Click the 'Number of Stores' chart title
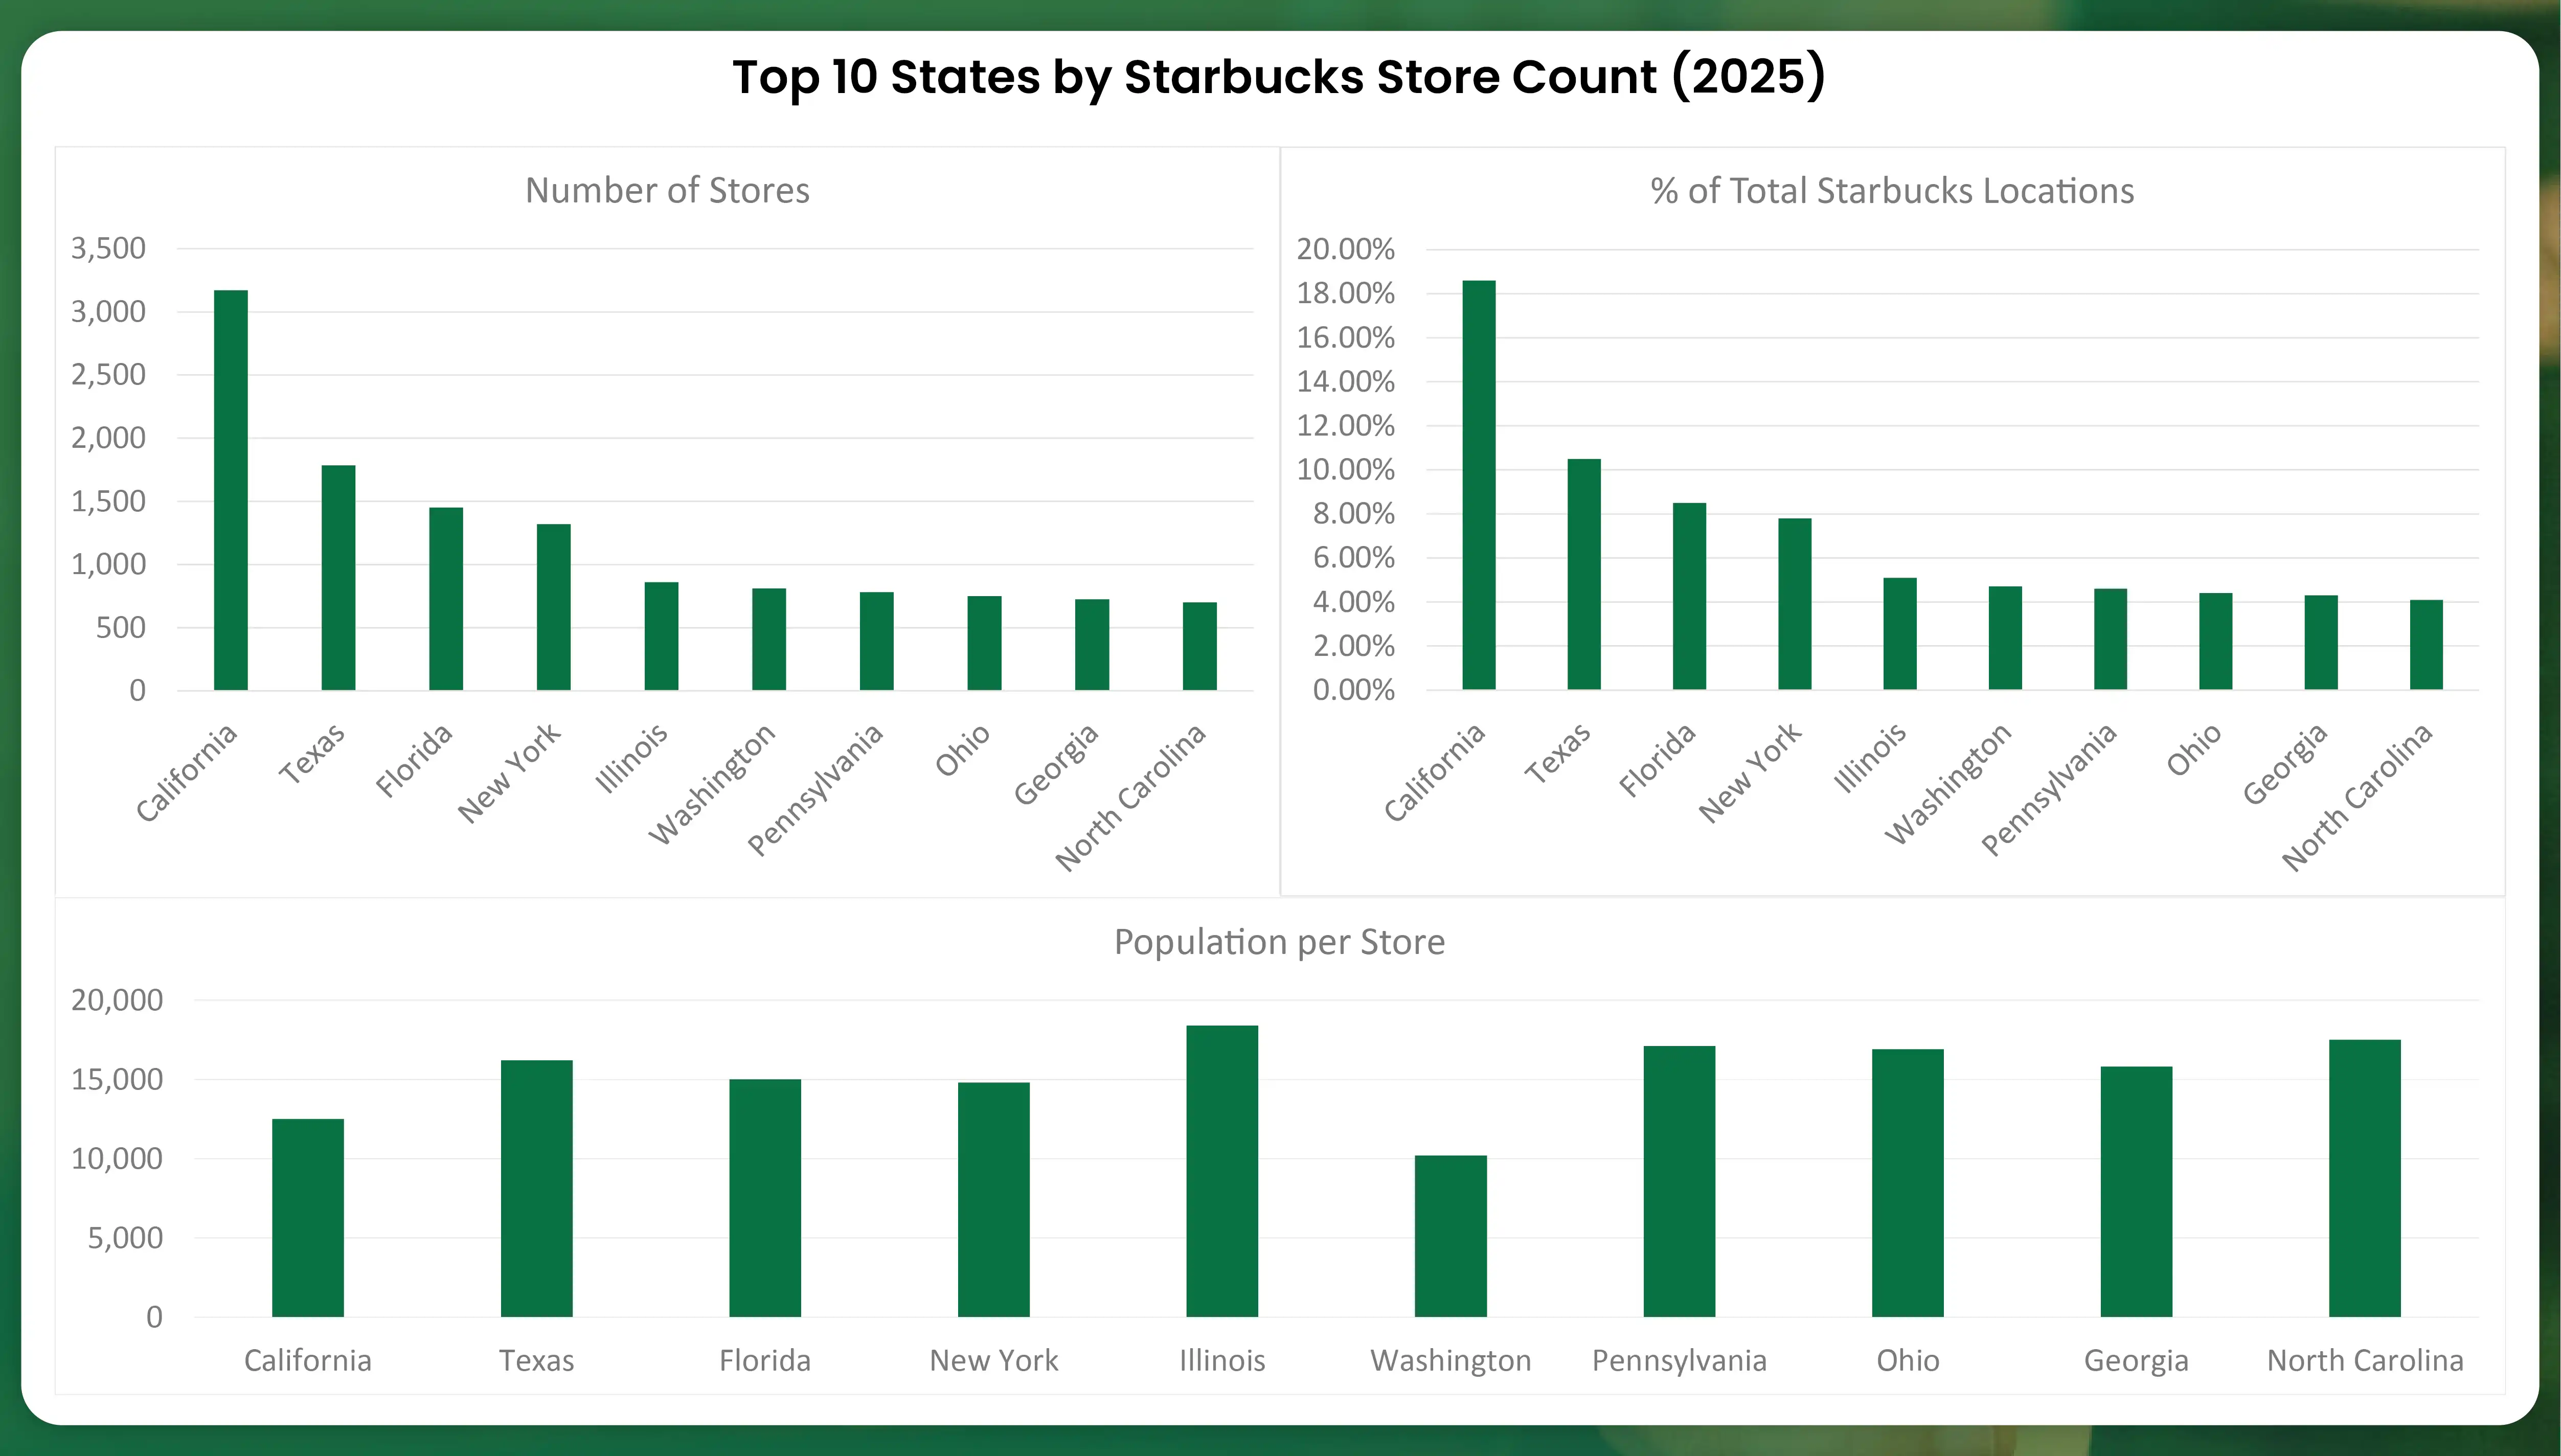2561x1456 pixels. (667, 190)
